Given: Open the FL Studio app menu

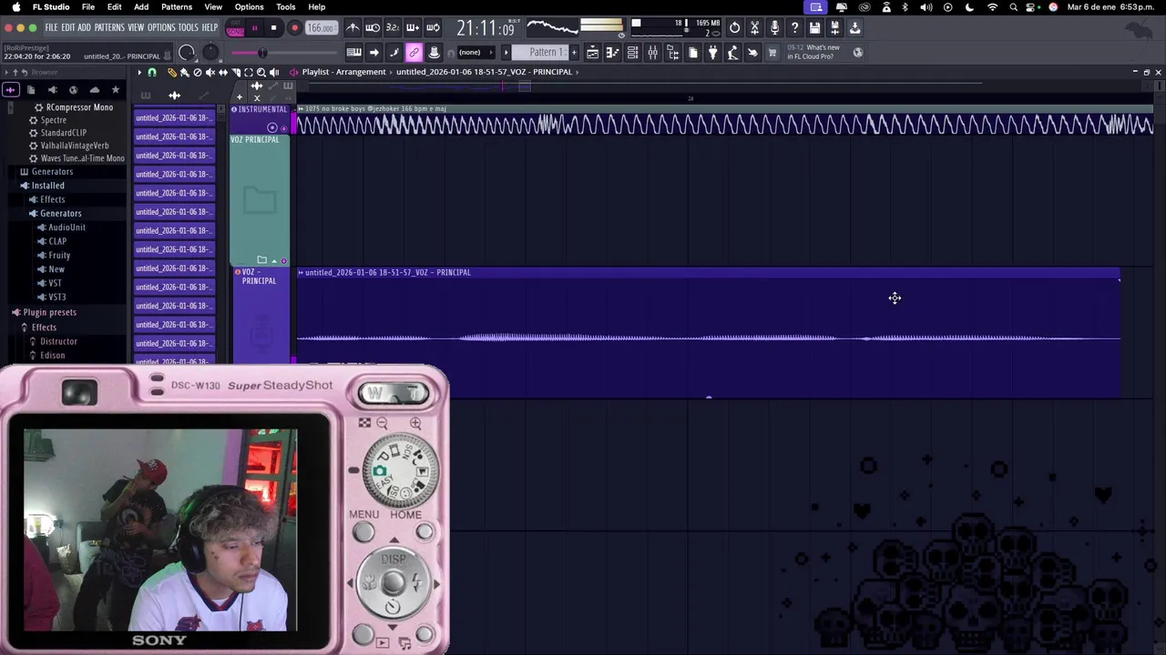Looking at the screenshot, I should tap(51, 7).
